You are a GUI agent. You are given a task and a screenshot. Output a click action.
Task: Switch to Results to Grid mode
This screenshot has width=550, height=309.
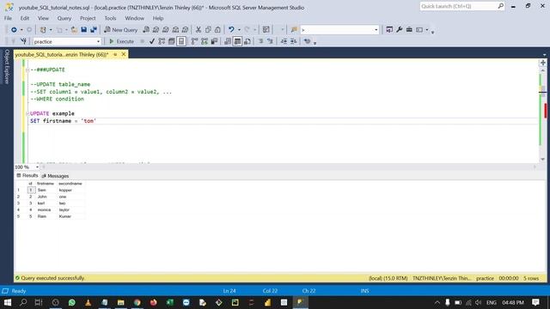[237, 41]
